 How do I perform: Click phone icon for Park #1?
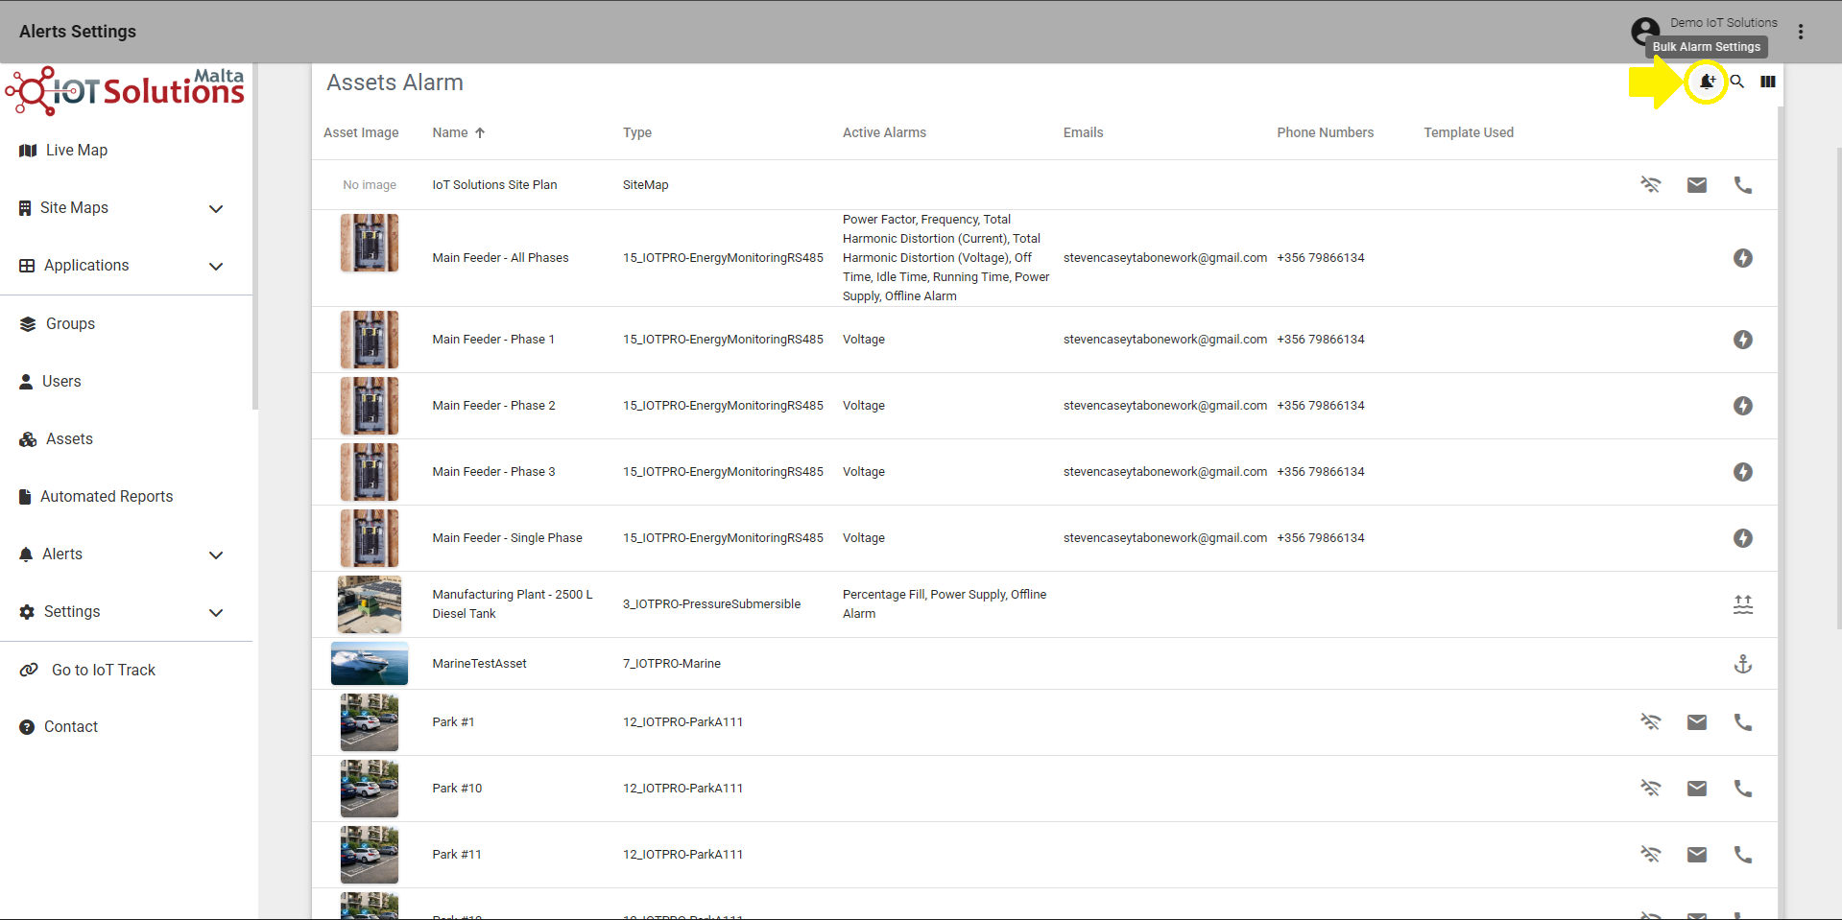click(x=1743, y=722)
